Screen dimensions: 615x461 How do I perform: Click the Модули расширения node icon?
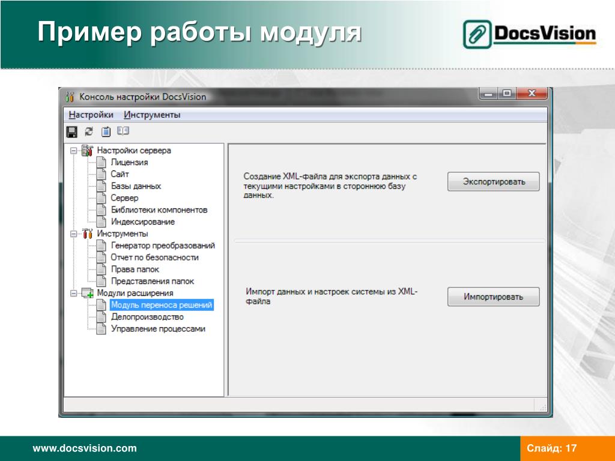tap(87, 293)
